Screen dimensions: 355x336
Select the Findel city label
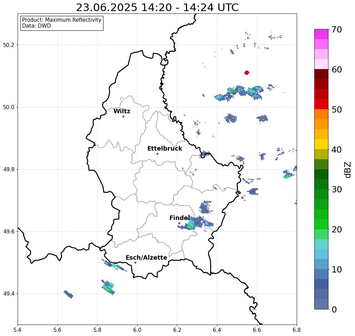[179, 218]
